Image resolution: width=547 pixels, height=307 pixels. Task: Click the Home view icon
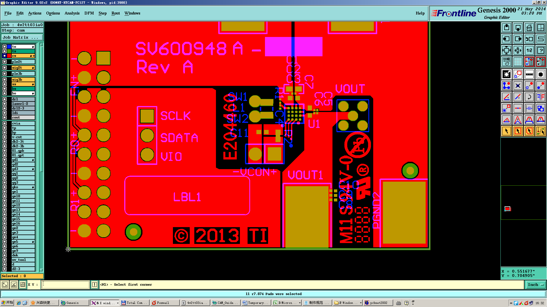[529, 28]
